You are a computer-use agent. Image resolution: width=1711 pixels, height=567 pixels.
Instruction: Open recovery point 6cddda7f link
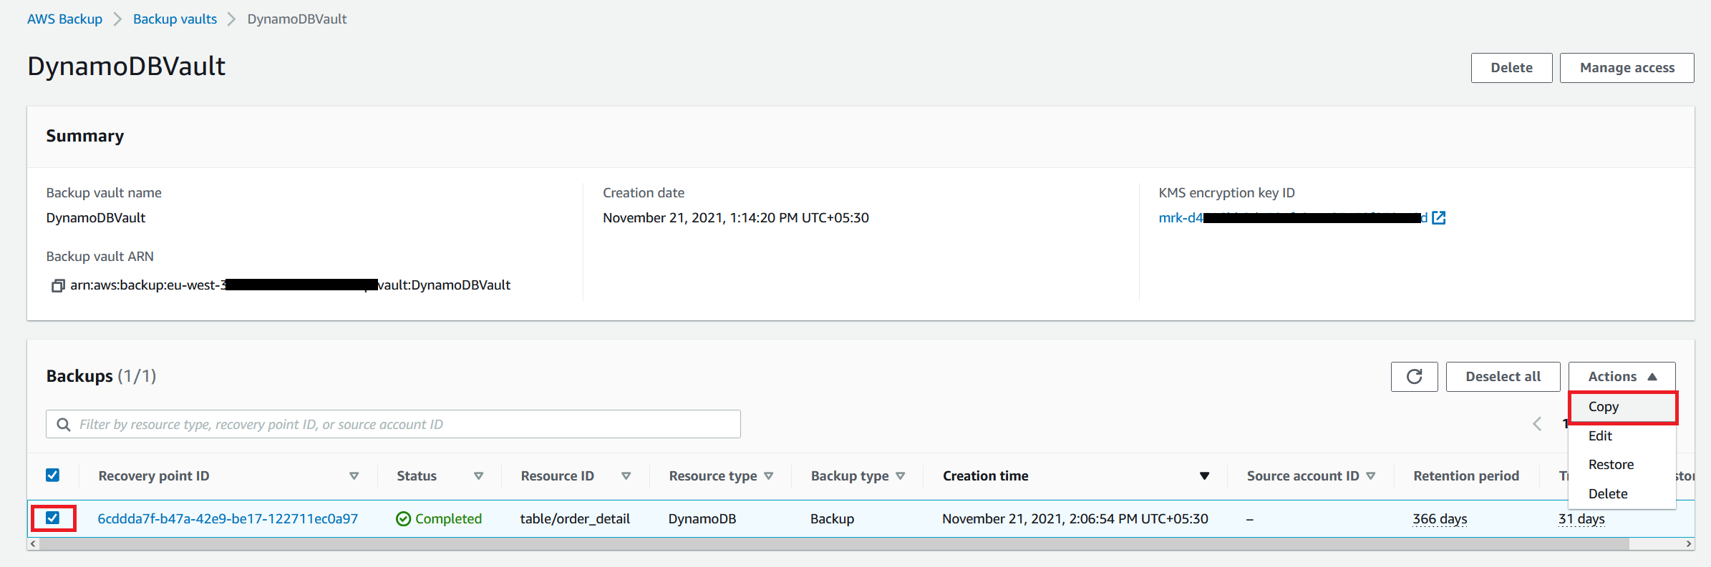click(228, 519)
